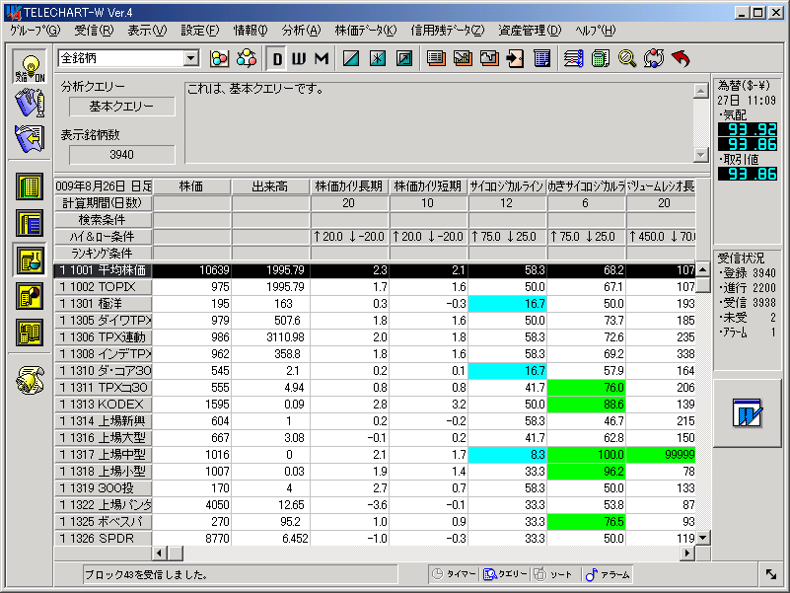Click the ランキング条件 row header
The height and width of the screenshot is (593, 790).
(103, 254)
